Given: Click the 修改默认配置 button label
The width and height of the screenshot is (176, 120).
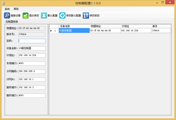Looking at the screenshot, I should tap(73, 16).
